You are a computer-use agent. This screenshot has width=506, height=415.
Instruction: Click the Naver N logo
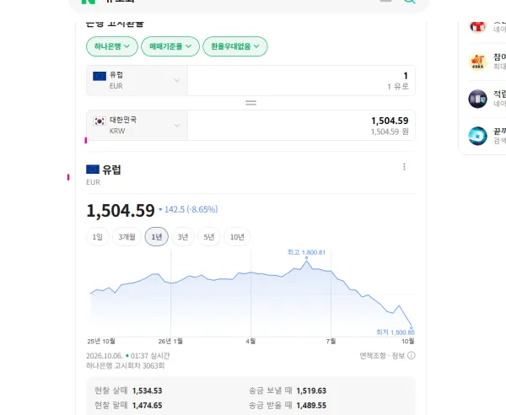[x=89, y=2]
